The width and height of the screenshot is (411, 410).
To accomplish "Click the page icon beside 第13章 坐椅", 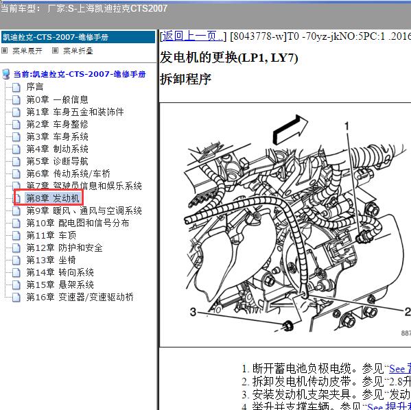I will (x=16, y=260).
